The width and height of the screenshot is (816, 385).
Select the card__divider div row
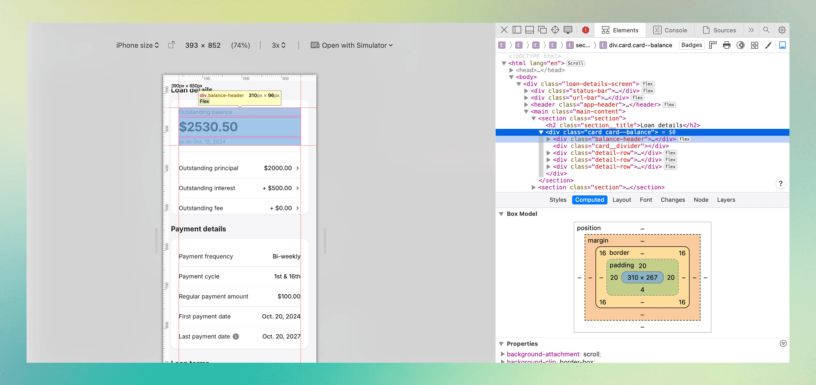click(x=610, y=146)
